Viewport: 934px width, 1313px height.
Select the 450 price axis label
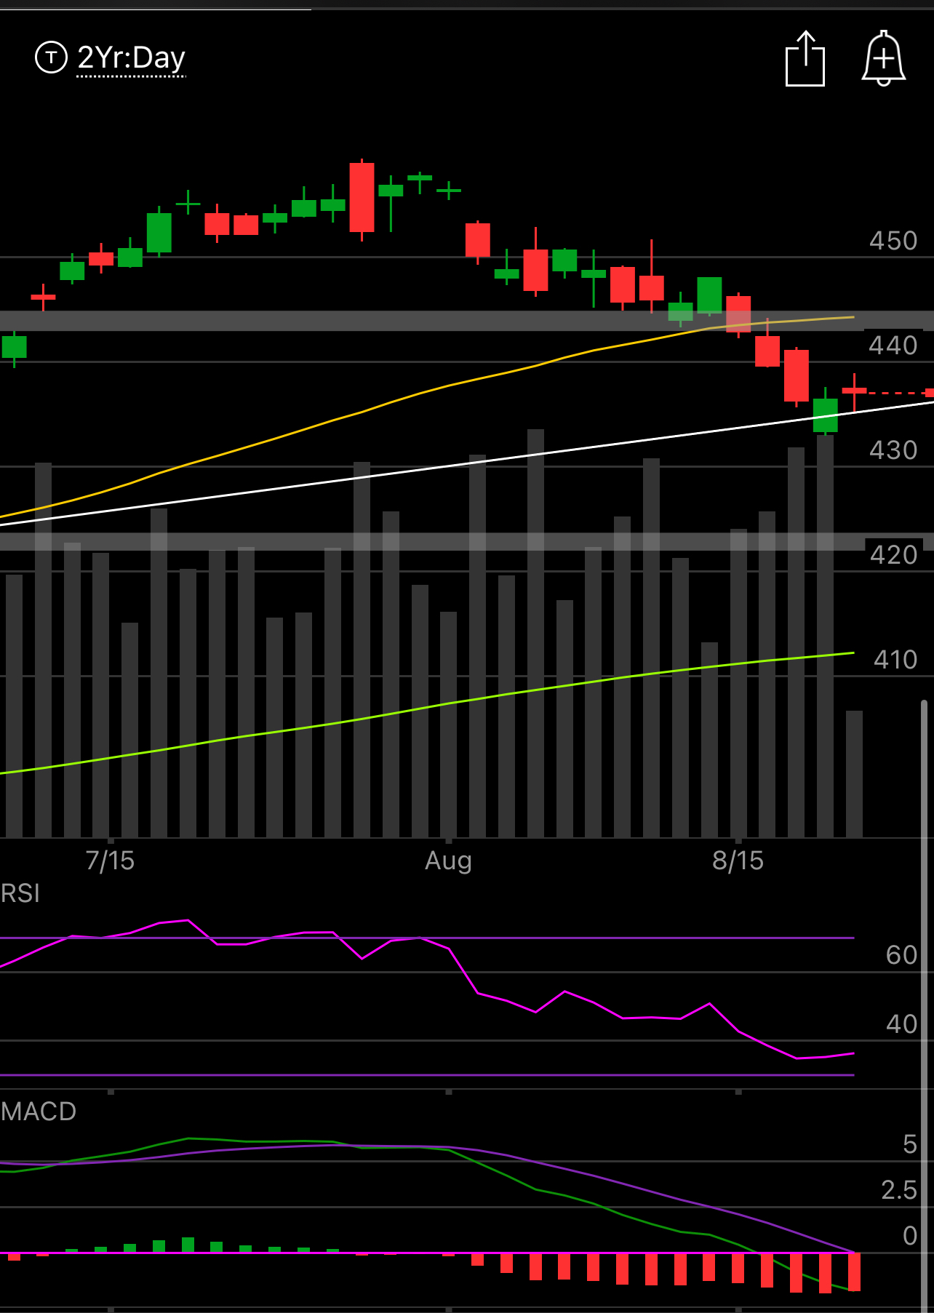pyautogui.click(x=893, y=241)
